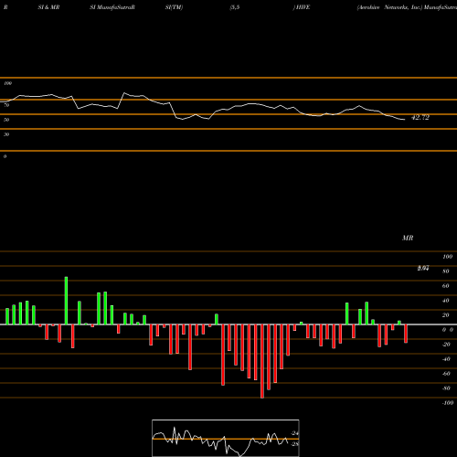Click the RSI current value 42.72
This screenshot has width=457, height=457.
tap(420, 118)
